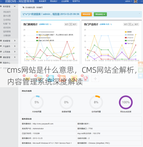Click the cart icon beside 产品服务
Image resolution: width=143 pixels, height=147 pixels.
[x=1, y=46]
